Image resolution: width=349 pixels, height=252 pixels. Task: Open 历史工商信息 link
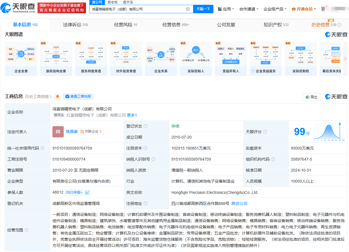pyautogui.click(x=38, y=97)
